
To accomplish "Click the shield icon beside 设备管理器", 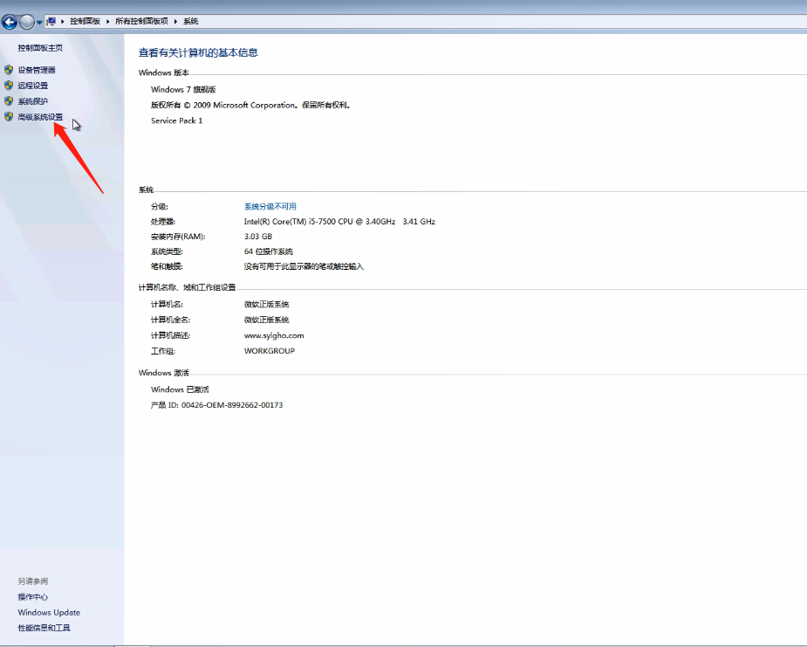I will [x=9, y=70].
